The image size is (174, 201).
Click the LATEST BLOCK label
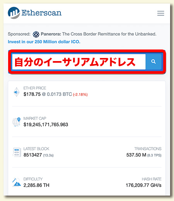point(36,149)
